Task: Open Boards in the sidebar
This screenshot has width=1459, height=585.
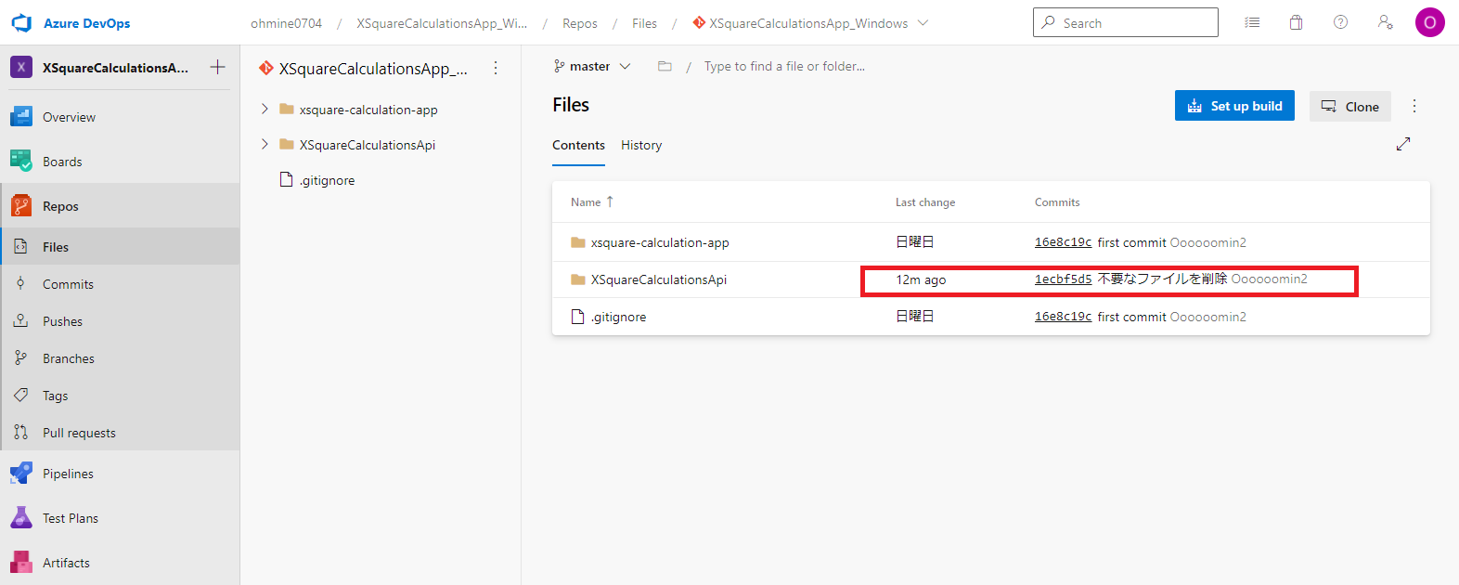Action: click(120, 162)
